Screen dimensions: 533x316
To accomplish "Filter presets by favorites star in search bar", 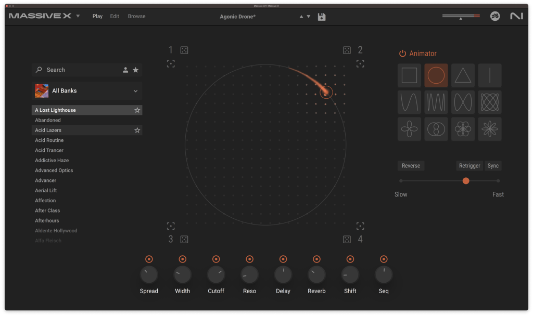I will (136, 70).
